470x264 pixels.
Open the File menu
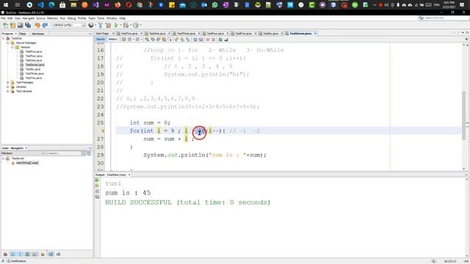point(3,18)
